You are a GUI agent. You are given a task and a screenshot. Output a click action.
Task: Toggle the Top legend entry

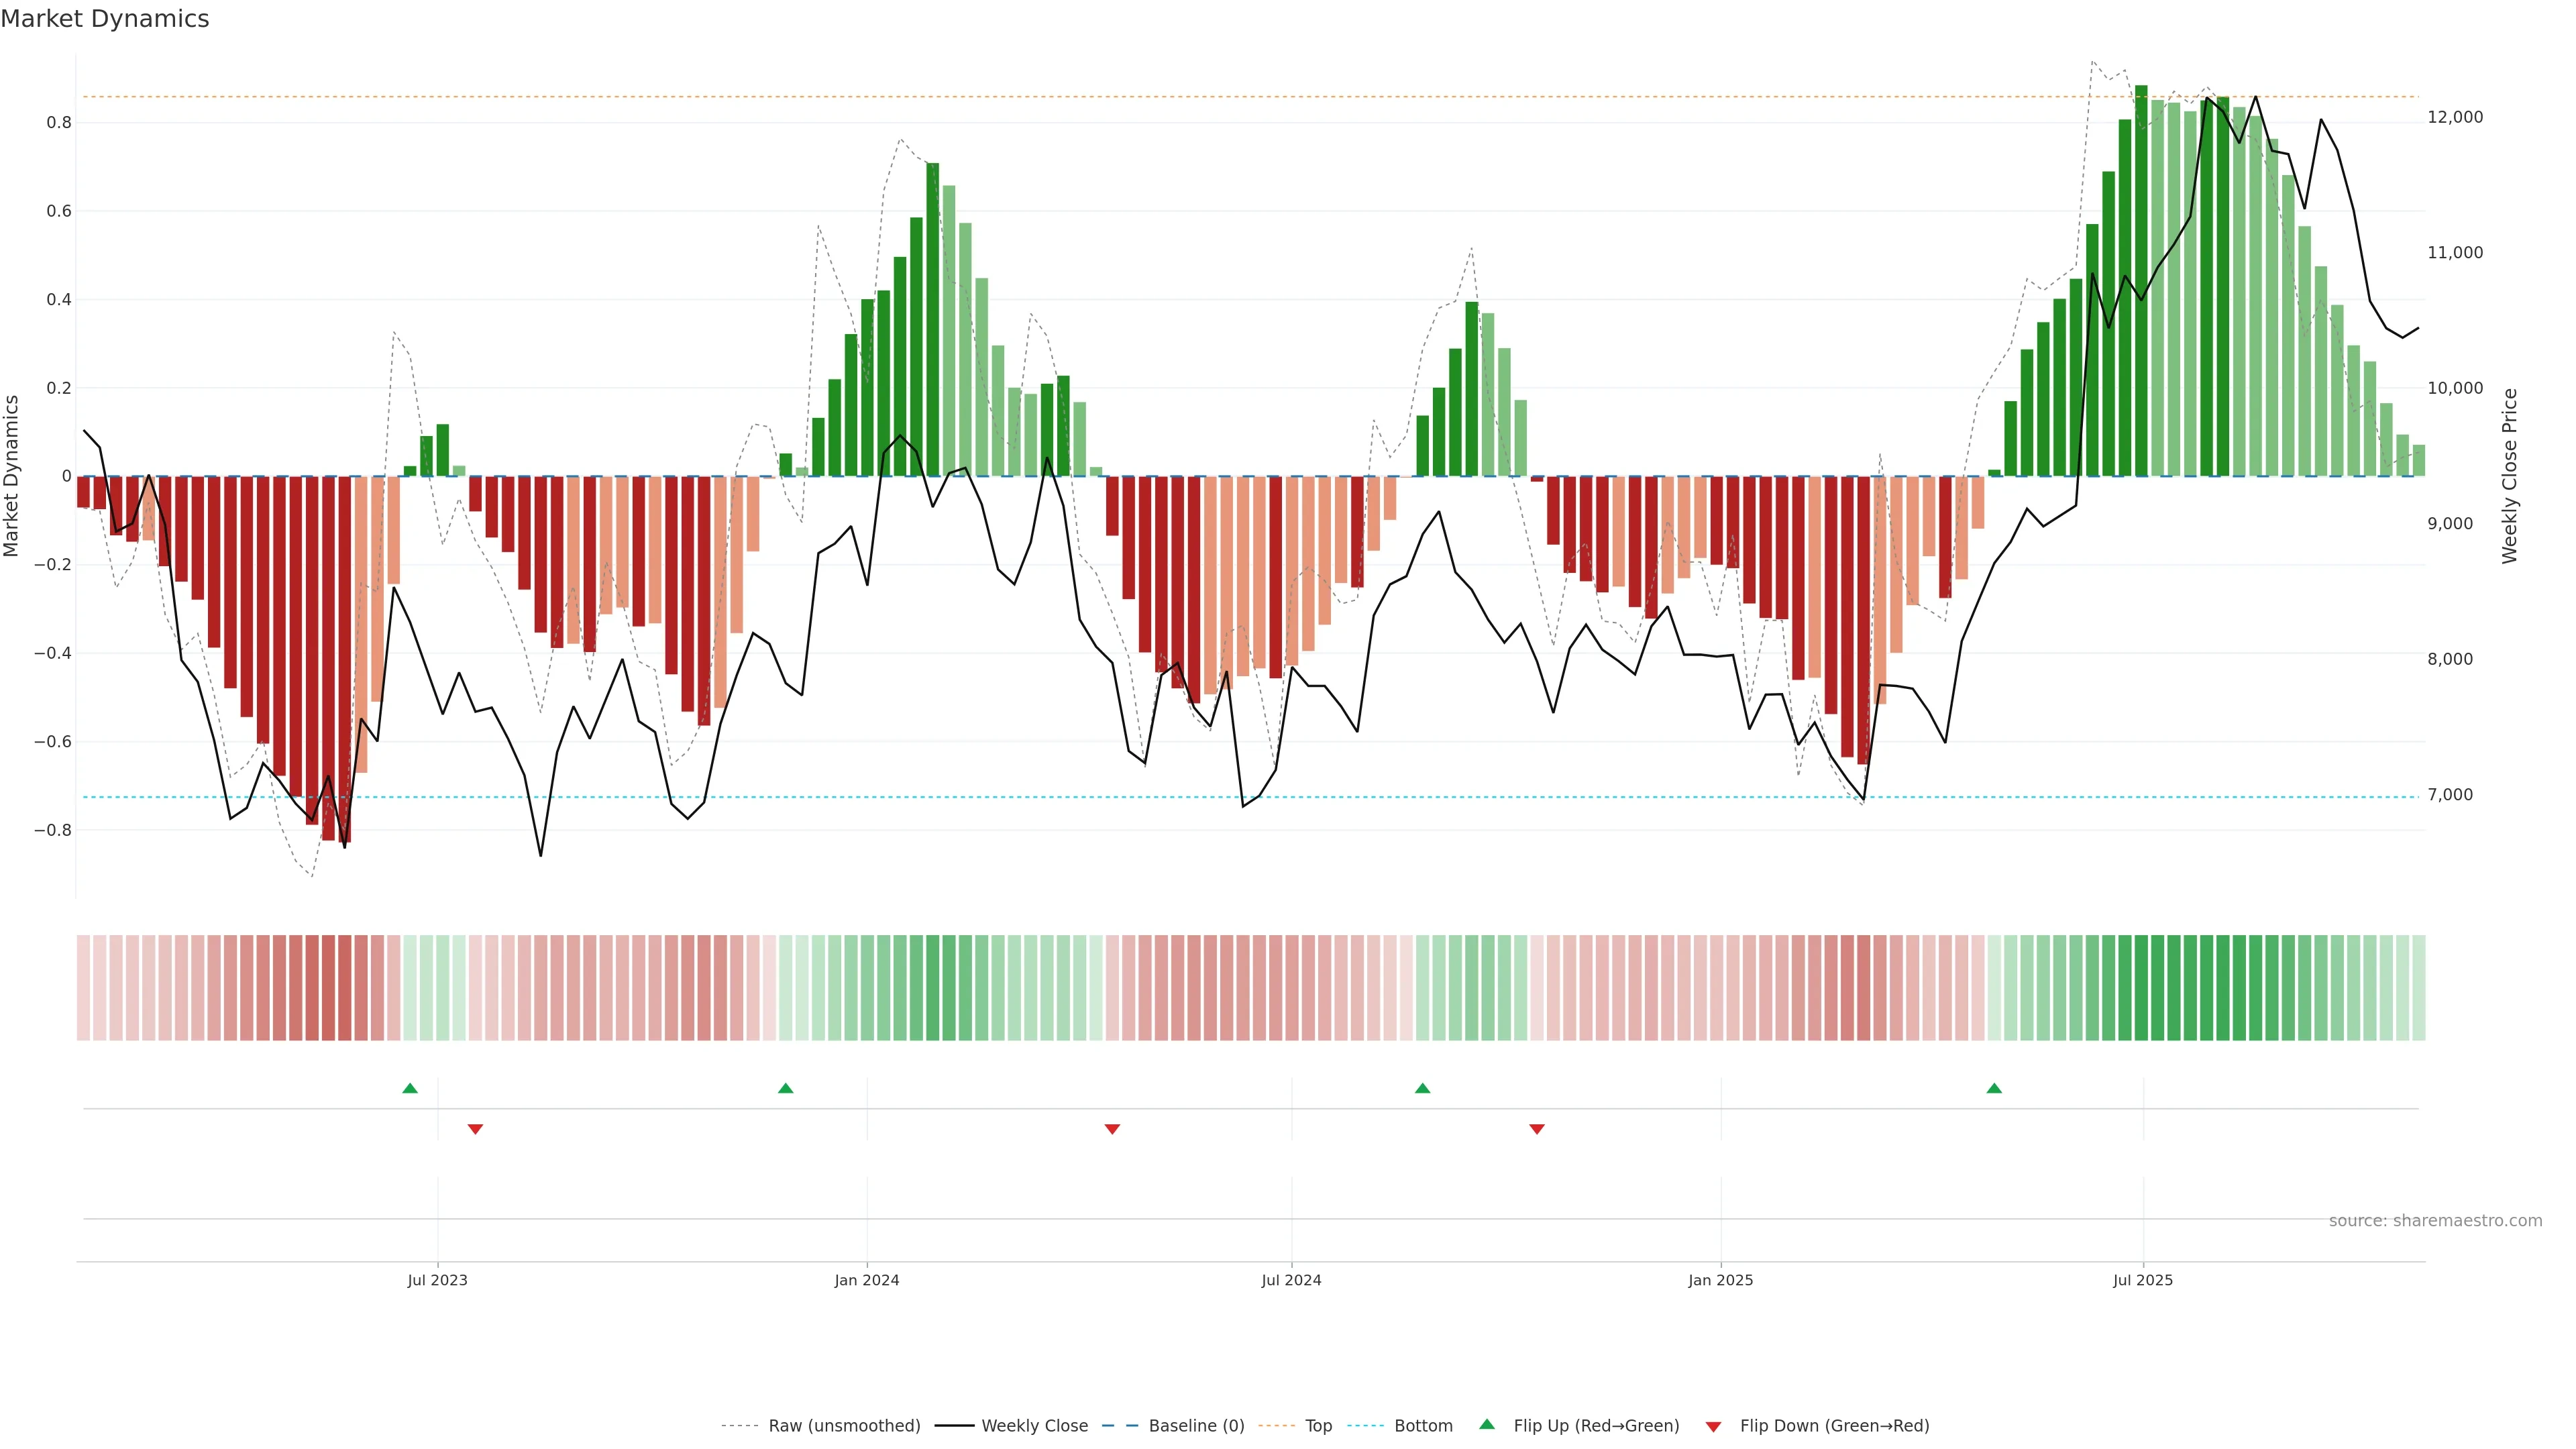point(1318,1426)
